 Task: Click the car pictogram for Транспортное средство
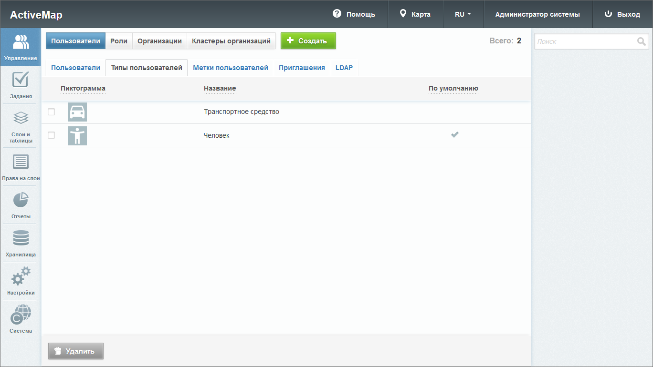coord(77,112)
